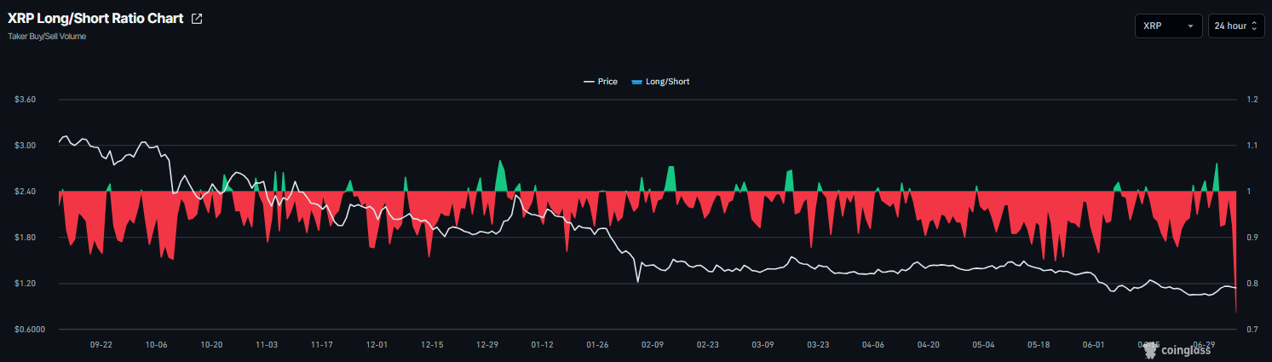Select the 09-22 date on the axis
This screenshot has height=362, width=1272.
(x=101, y=345)
